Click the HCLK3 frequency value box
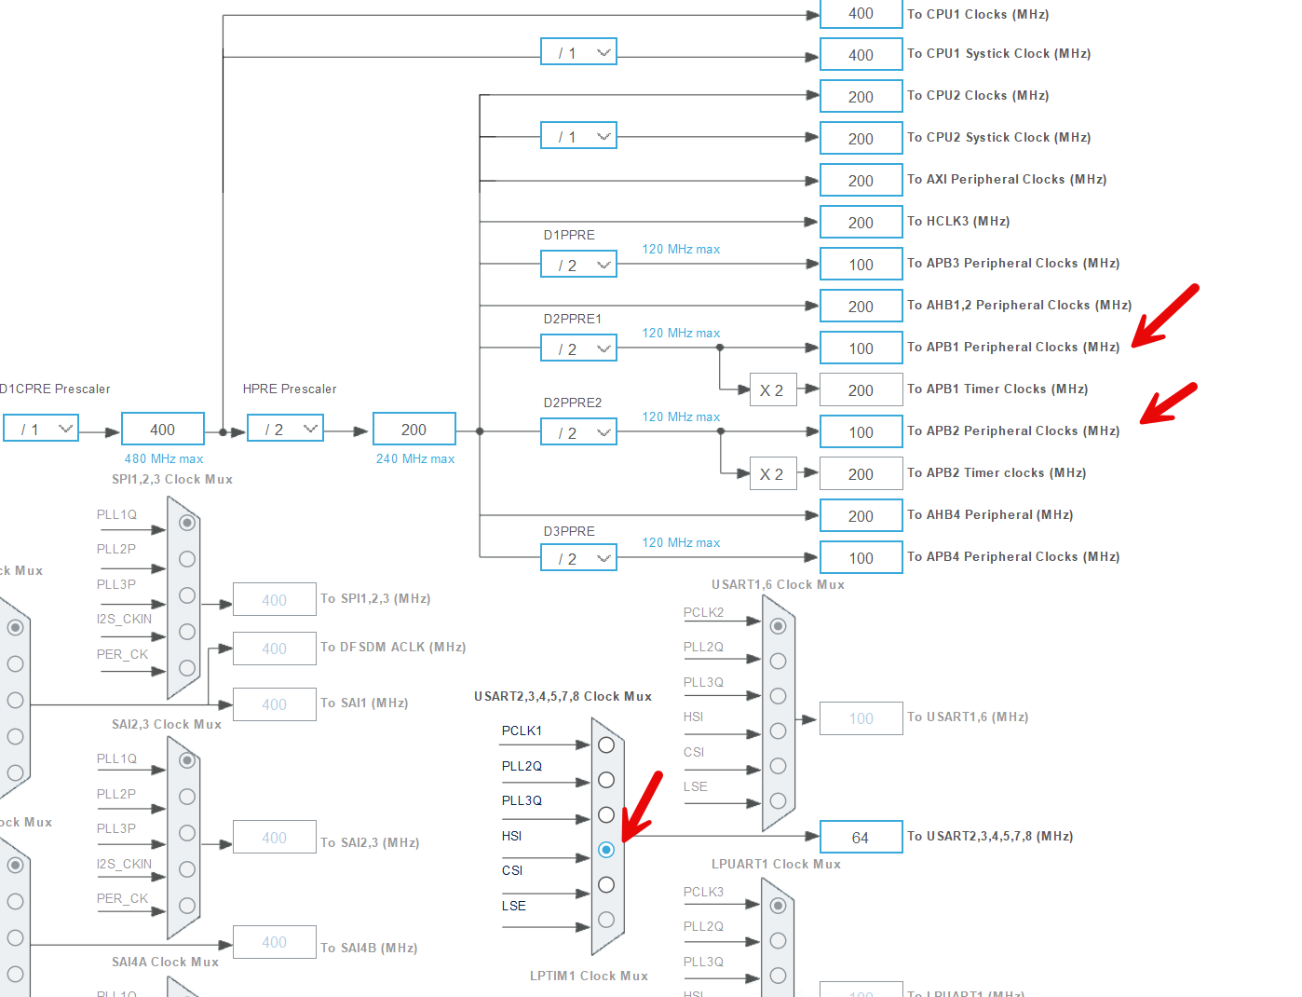Image resolution: width=1302 pixels, height=997 pixels. pyautogui.click(x=860, y=222)
